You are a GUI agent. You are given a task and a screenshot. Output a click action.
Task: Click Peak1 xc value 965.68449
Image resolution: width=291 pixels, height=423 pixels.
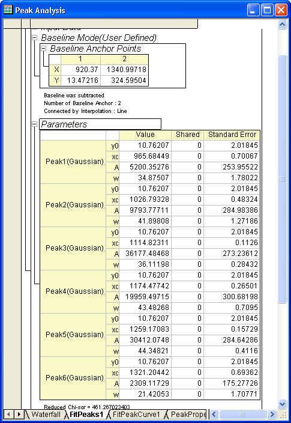click(145, 156)
